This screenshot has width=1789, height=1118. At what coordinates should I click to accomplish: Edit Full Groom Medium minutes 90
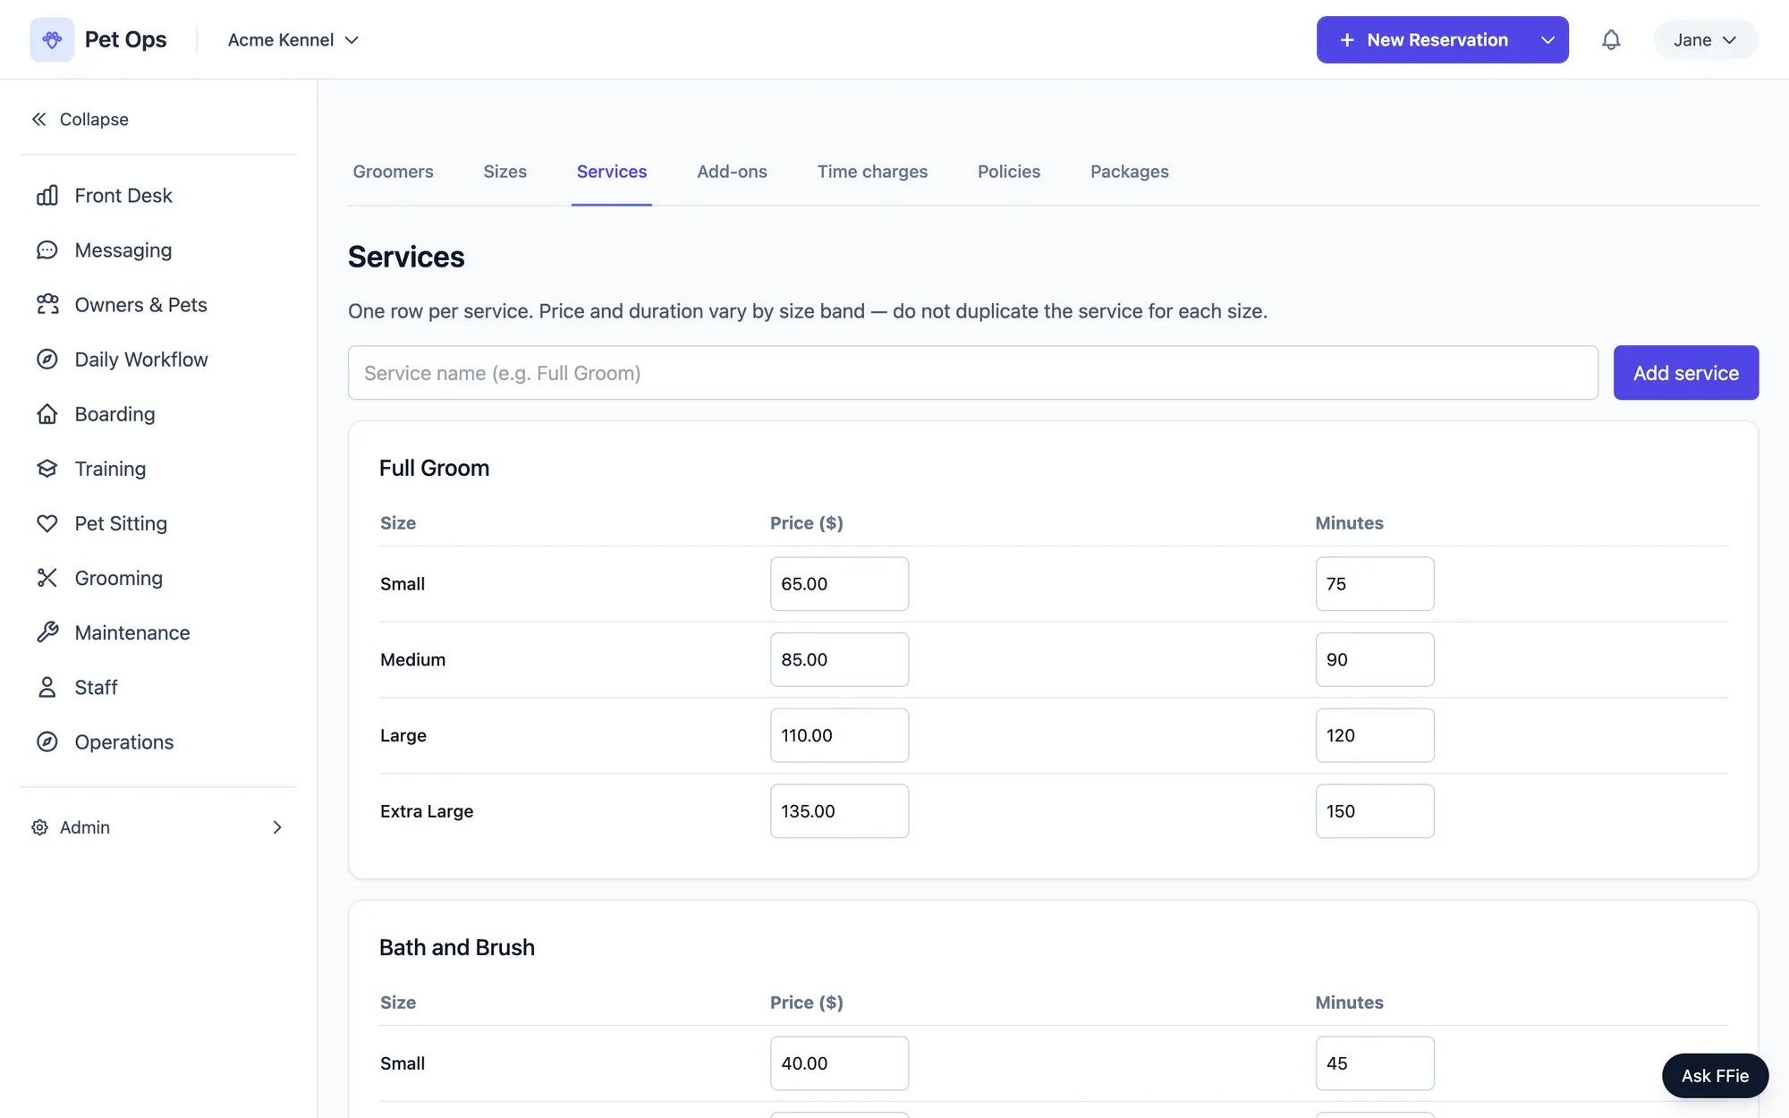coord(1375,660)
